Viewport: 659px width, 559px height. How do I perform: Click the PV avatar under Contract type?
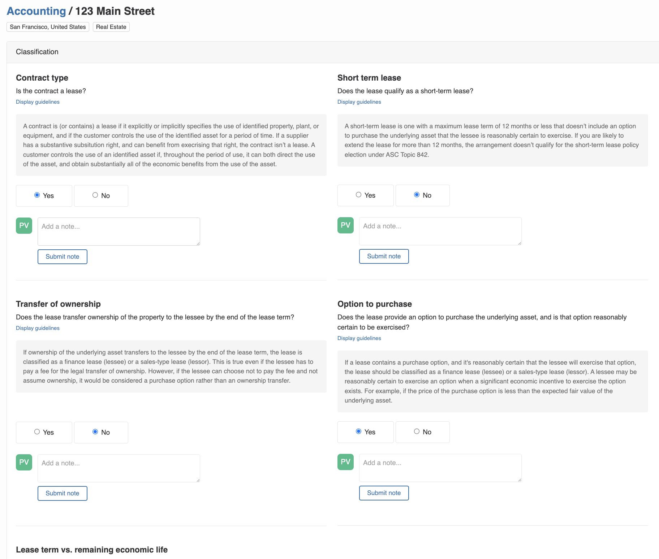click(x=23, y=225)
